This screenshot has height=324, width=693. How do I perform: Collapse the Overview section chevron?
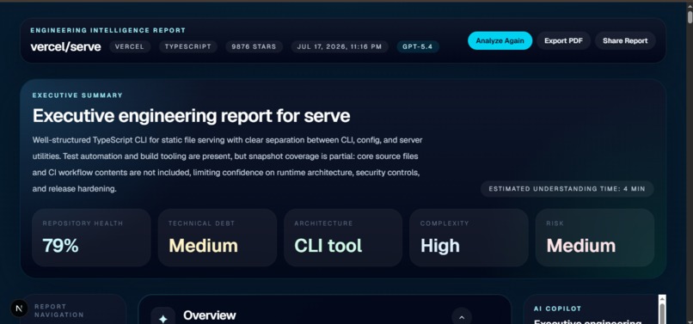tap(462, 317)
